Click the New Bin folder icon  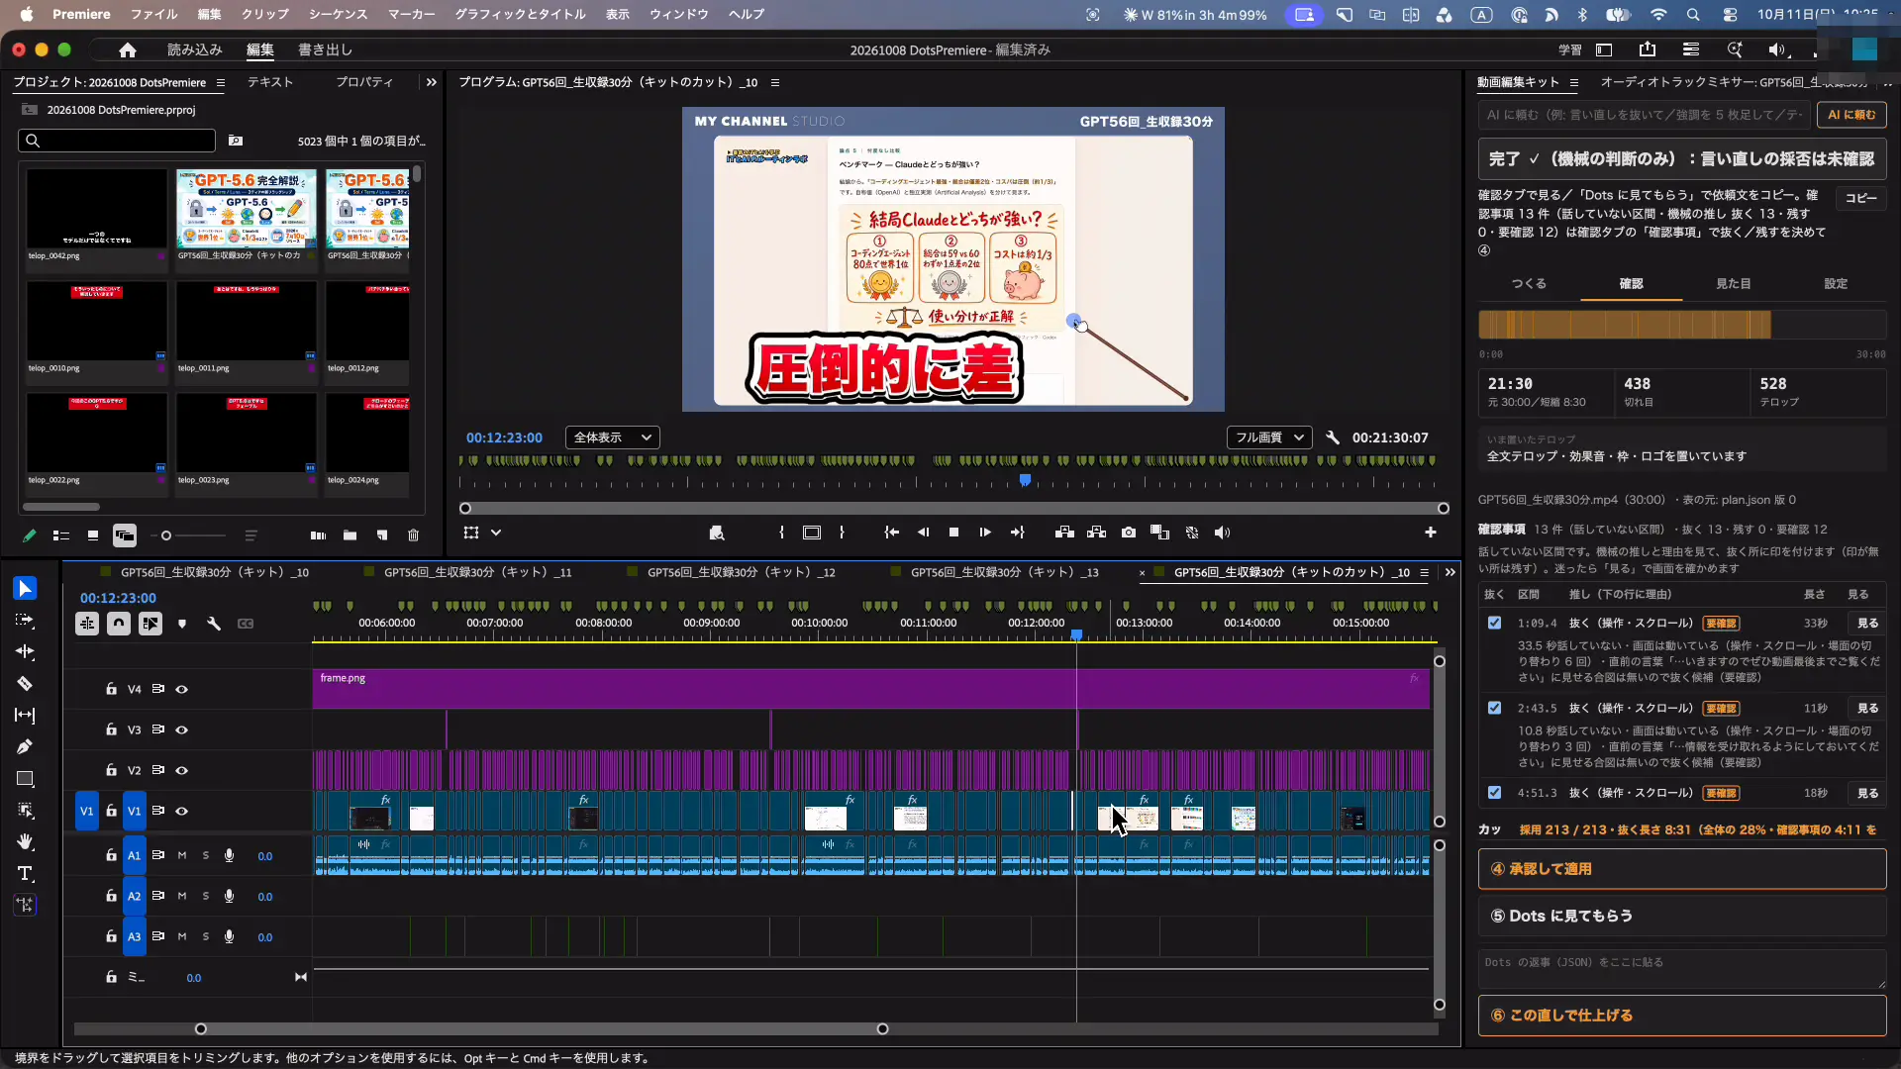click(350, 535)
